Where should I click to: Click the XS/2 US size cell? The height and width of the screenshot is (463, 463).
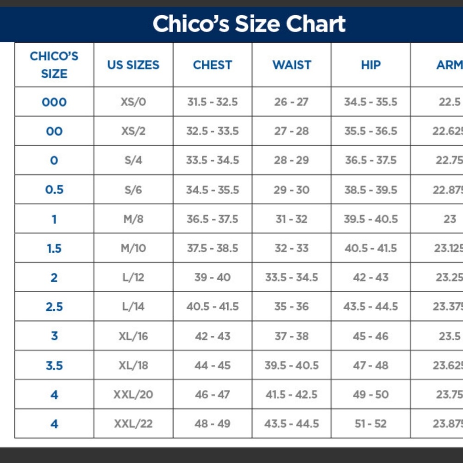[x=133, y=131]
